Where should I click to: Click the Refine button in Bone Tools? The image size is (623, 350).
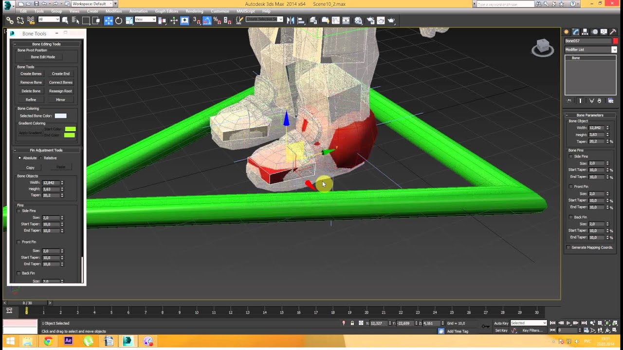pyautogui.click(x=31, y=100)
